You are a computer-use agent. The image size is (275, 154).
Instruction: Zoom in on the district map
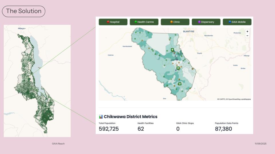pos(247,32)
